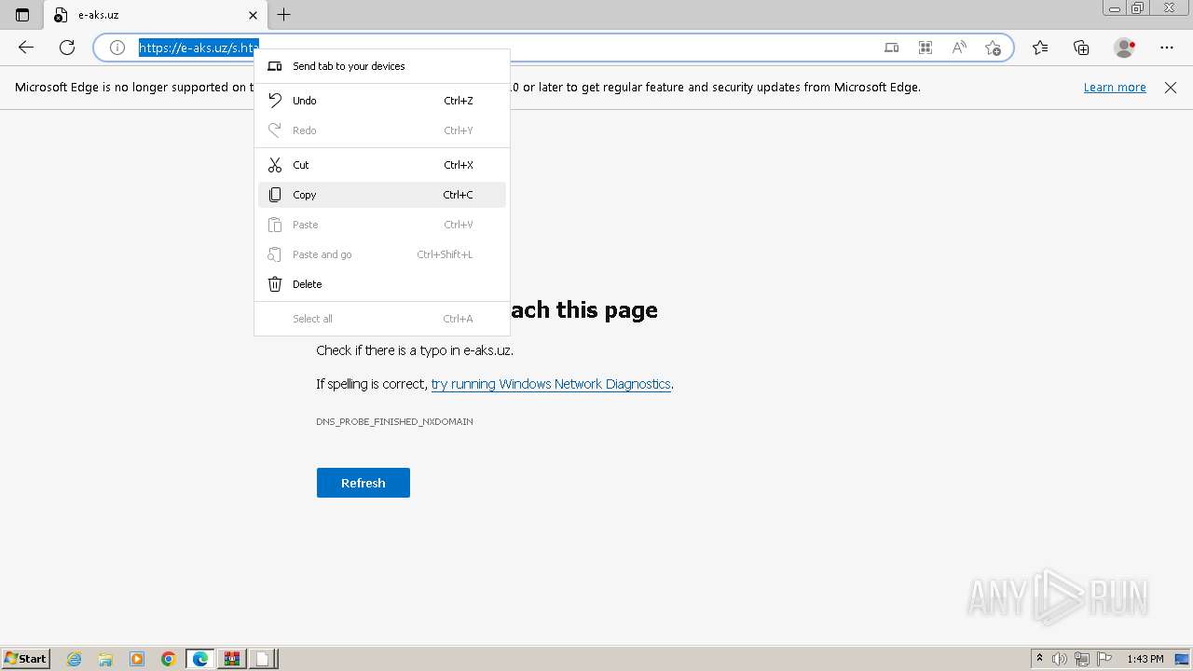Image resolution: width=1193 pixels, height=671 pixels.
Task: Open the tab actions menu icon
Action: click(22, 15)
